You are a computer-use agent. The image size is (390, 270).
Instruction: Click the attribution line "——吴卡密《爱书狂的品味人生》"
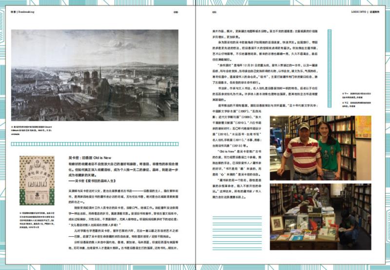coord(92,181)
